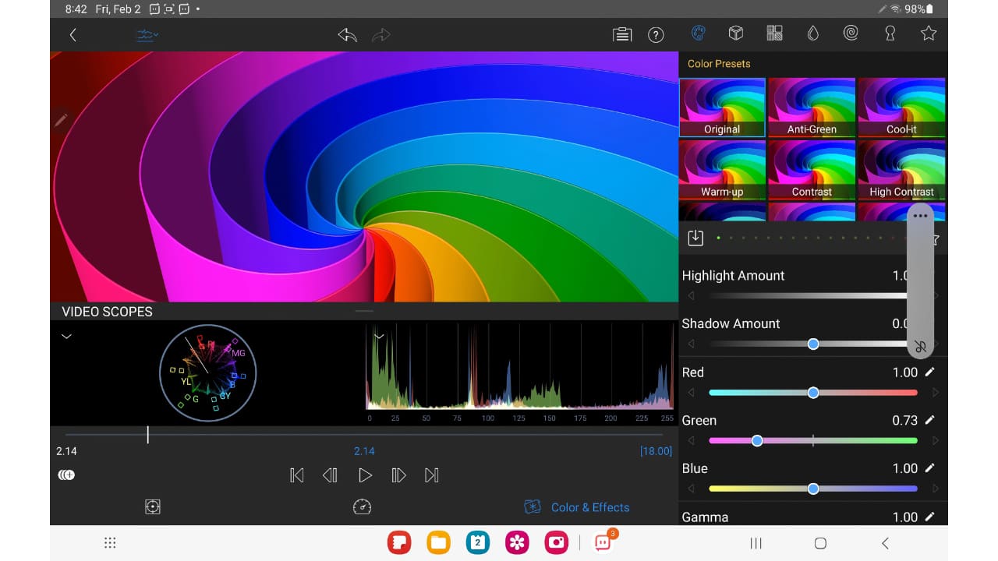The width and height of the screenshot is (998, 561).
Task: Expand the histogram scope dropdown chevron
Action: (379, 337)
